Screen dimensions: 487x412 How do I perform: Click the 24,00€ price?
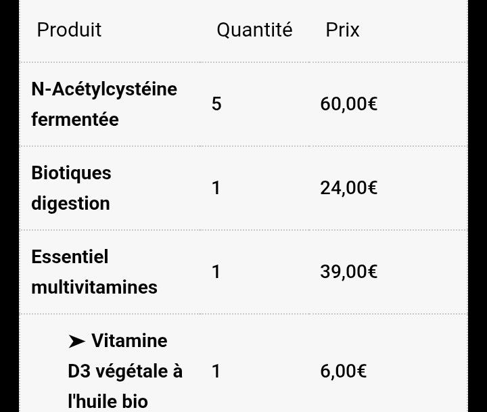(348, 188)
